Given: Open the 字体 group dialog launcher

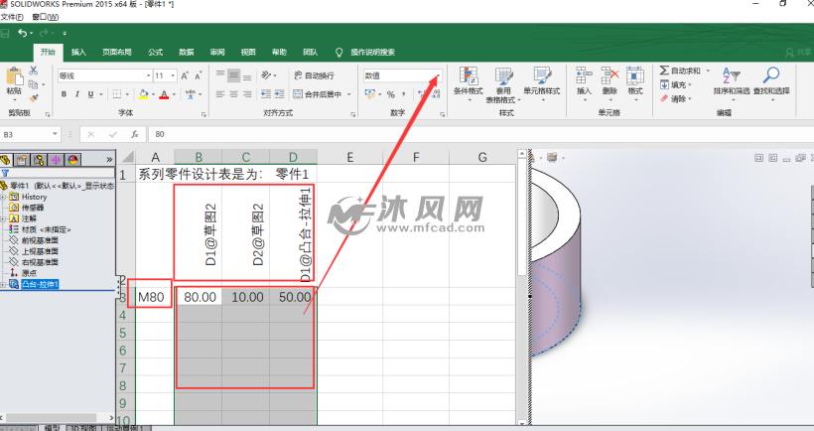Looking at the screenshot, I should tap(203, 114).
